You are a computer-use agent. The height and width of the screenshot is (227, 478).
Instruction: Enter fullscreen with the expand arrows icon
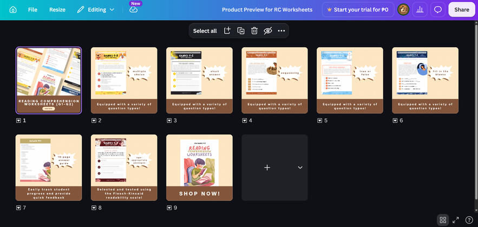[456, 219]
